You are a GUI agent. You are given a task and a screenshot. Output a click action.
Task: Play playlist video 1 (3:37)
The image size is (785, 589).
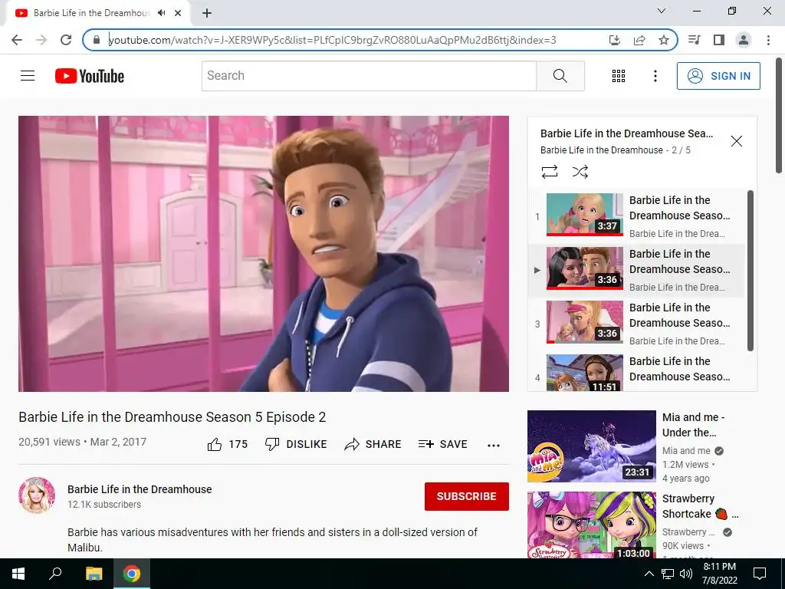585,215
